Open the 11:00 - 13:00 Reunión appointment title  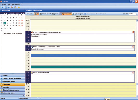click(47, 32)
